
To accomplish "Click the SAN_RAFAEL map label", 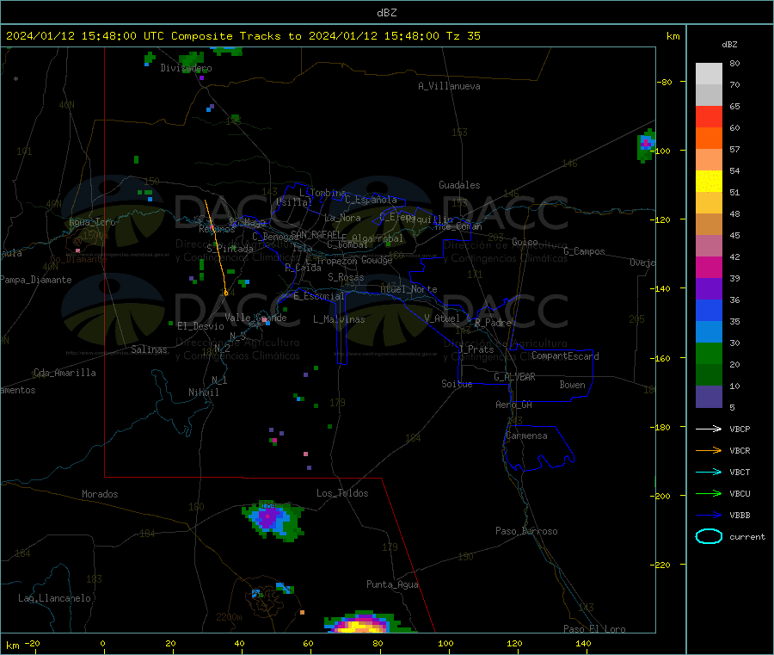I will click(315, 234).
